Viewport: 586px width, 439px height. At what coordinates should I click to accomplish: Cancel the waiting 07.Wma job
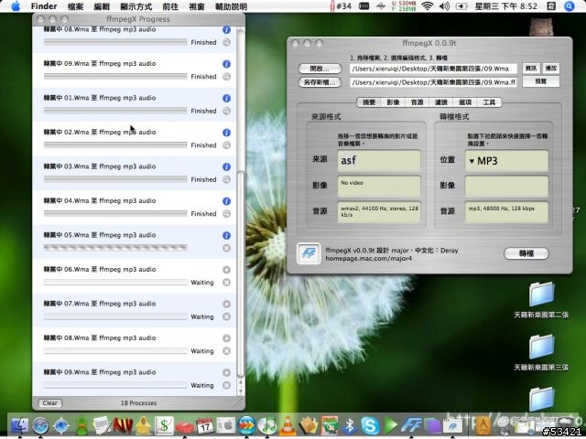(226, 317)
